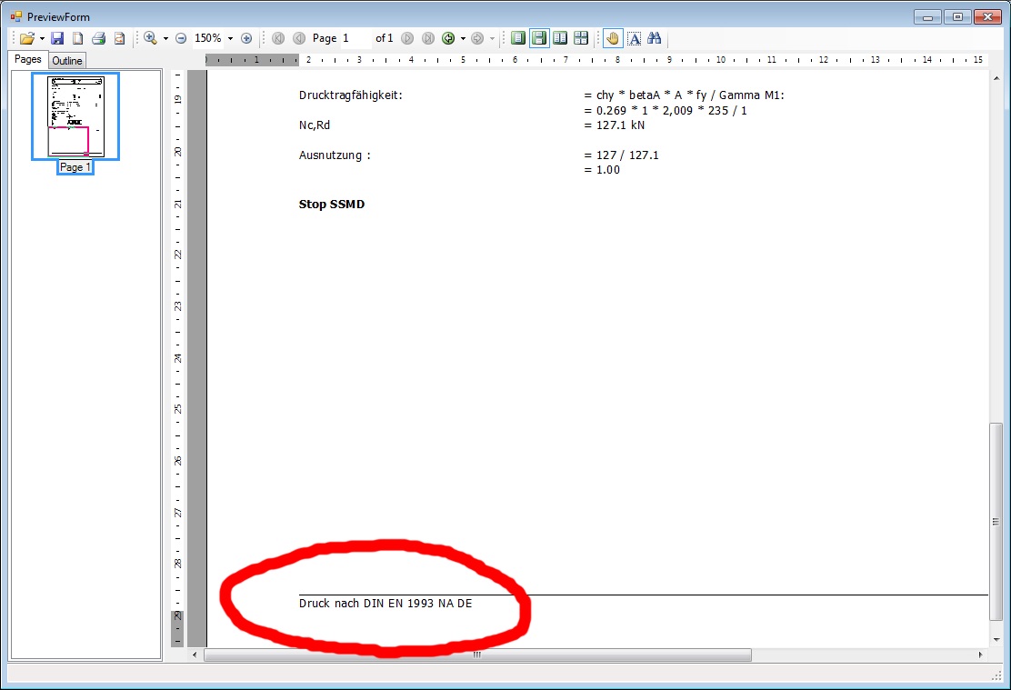
Task: Click the minus Zoom Out button
Action: pyautogui.click(x=181, y=38)
